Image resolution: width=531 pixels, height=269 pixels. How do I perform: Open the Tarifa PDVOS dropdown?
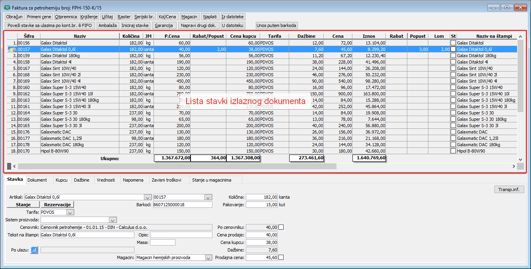(x=70, y=212)
